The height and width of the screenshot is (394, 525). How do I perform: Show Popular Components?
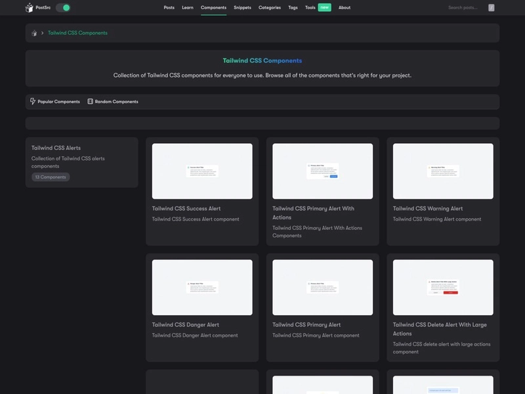tap(58, 102)
